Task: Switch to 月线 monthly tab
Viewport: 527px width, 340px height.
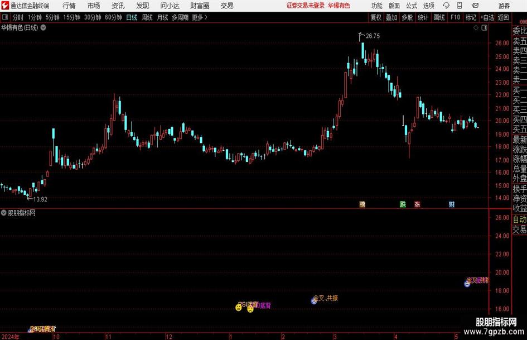Action: (163, 17)
